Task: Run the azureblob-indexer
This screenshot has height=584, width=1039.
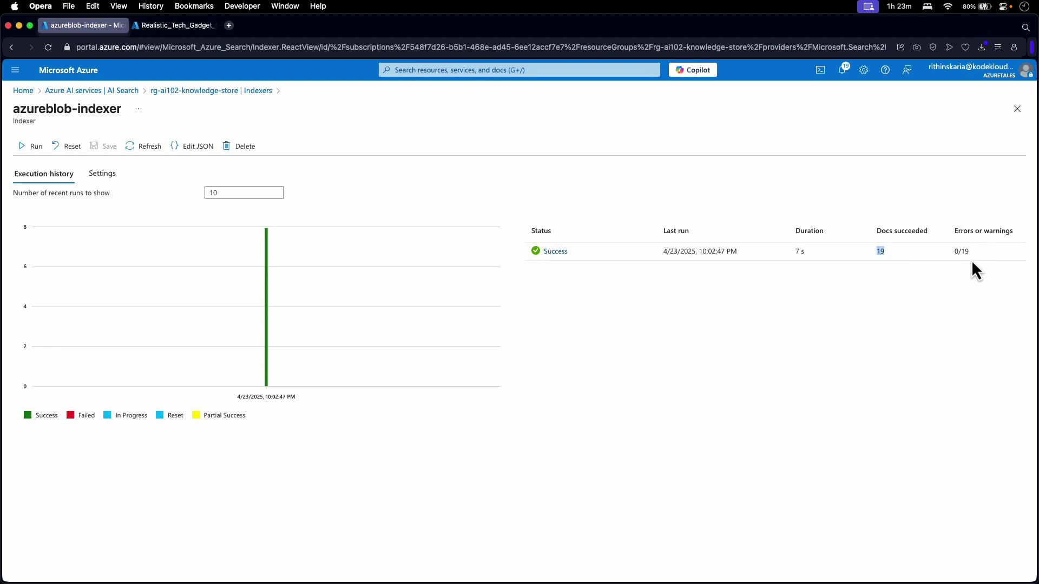Action: 30,145
